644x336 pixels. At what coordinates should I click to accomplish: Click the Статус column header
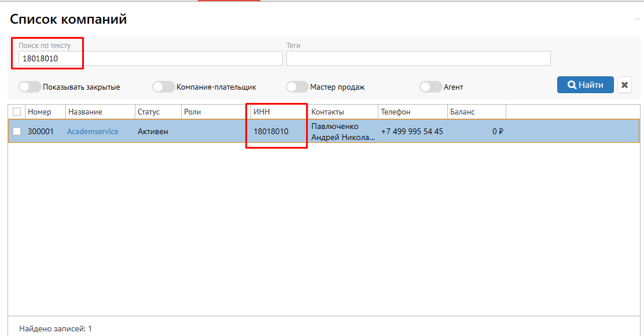coord(149,112)
